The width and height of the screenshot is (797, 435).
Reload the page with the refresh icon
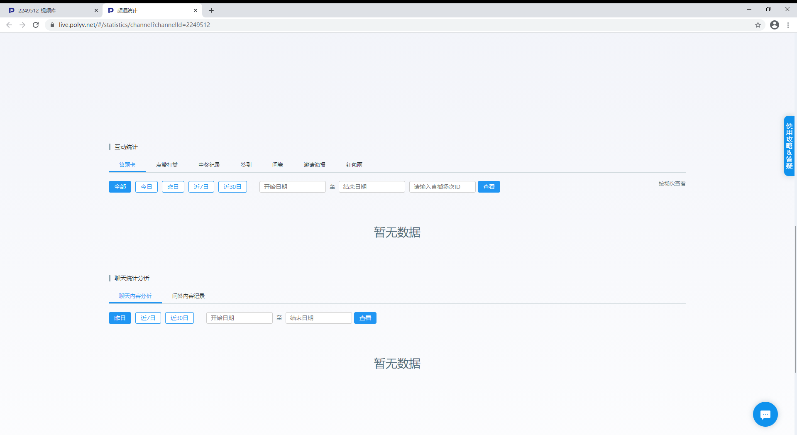pyautogui.click(x=36, y=25)
